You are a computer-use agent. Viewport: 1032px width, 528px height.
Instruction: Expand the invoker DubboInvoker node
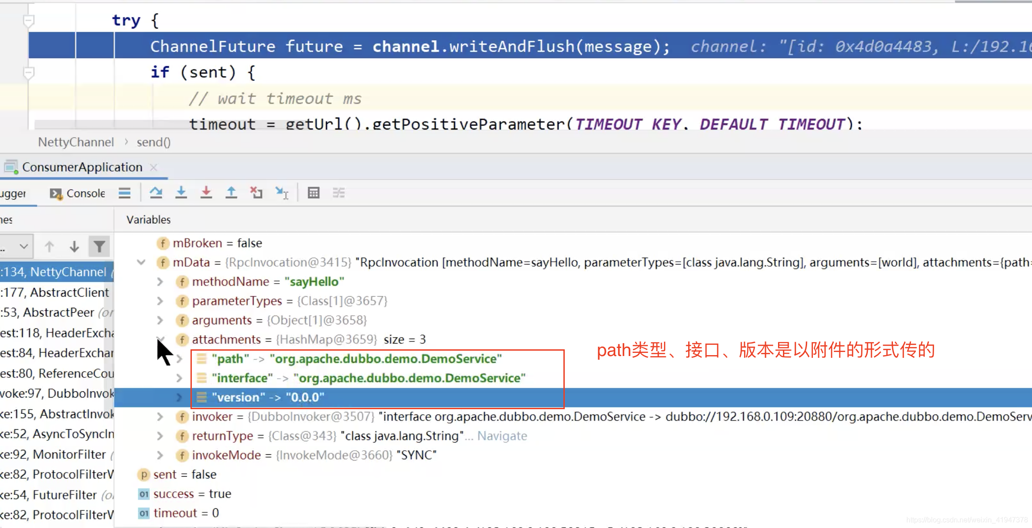pos(160,416)
